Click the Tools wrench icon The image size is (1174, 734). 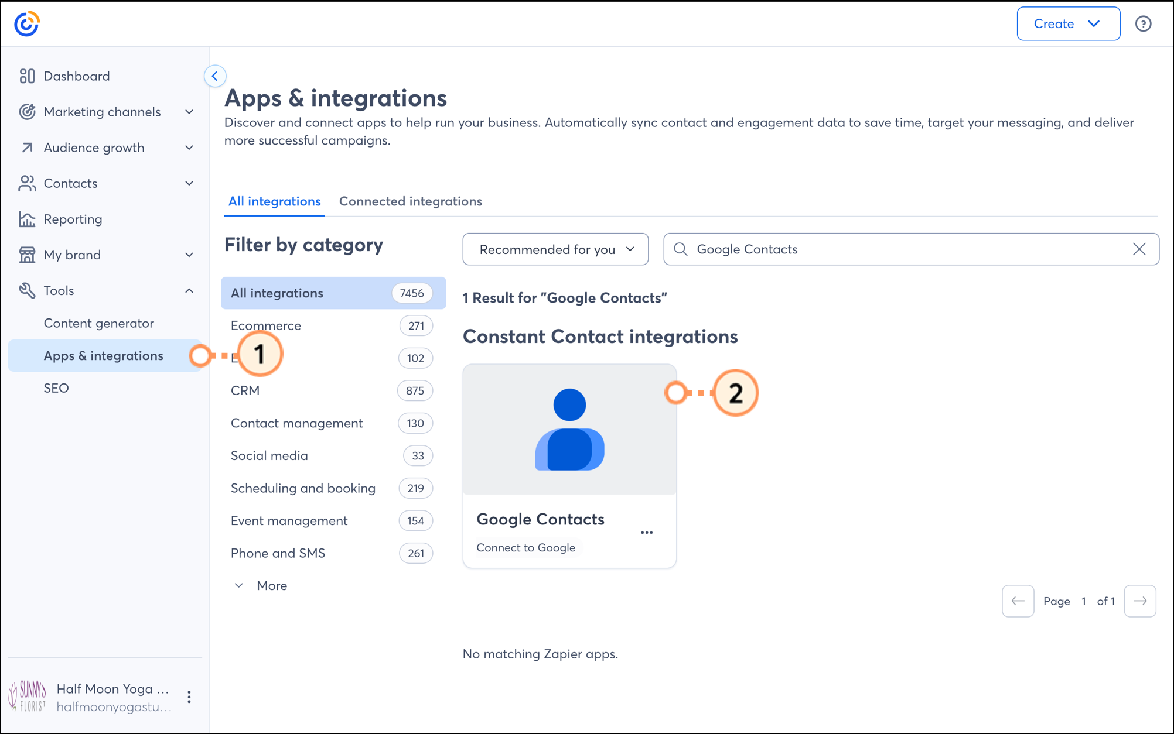27,290
